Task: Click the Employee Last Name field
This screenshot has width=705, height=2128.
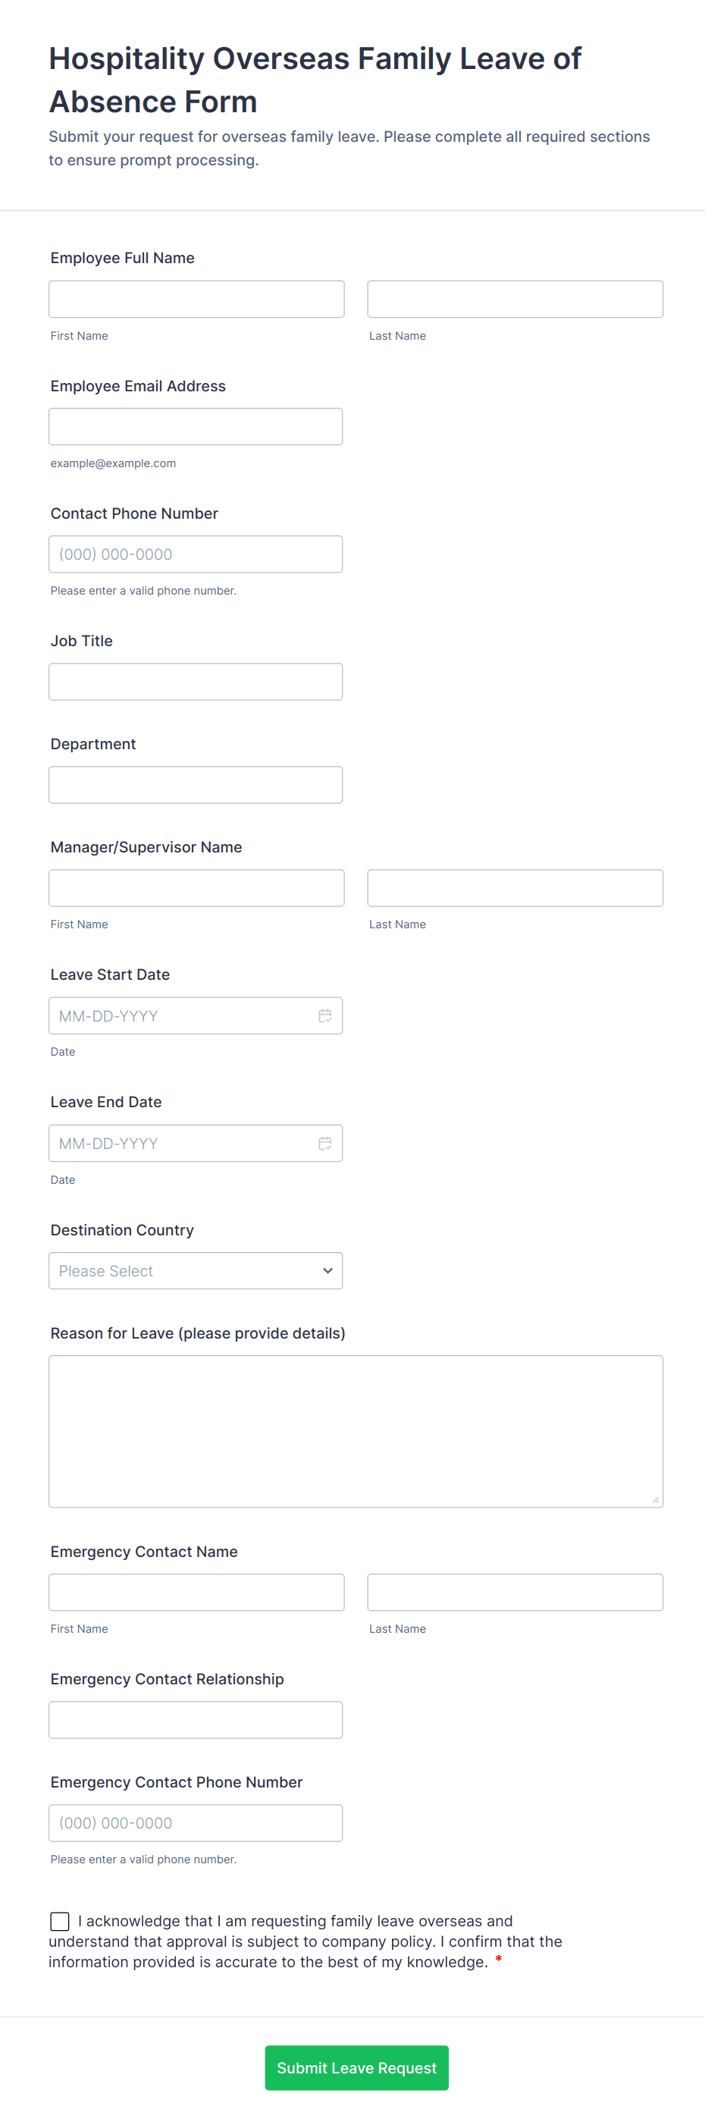Action: 514,299
